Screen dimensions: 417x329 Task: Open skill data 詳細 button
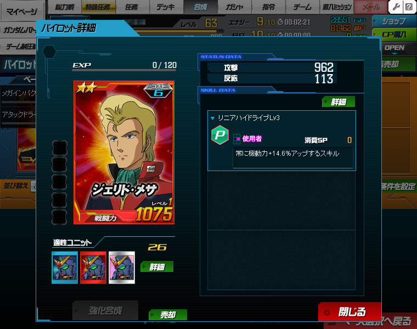[339, 101]
